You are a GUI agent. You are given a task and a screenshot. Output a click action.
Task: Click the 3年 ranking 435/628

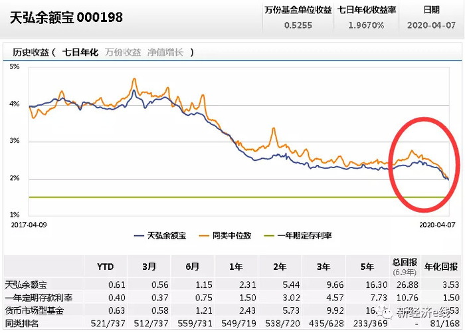(326, 323)
